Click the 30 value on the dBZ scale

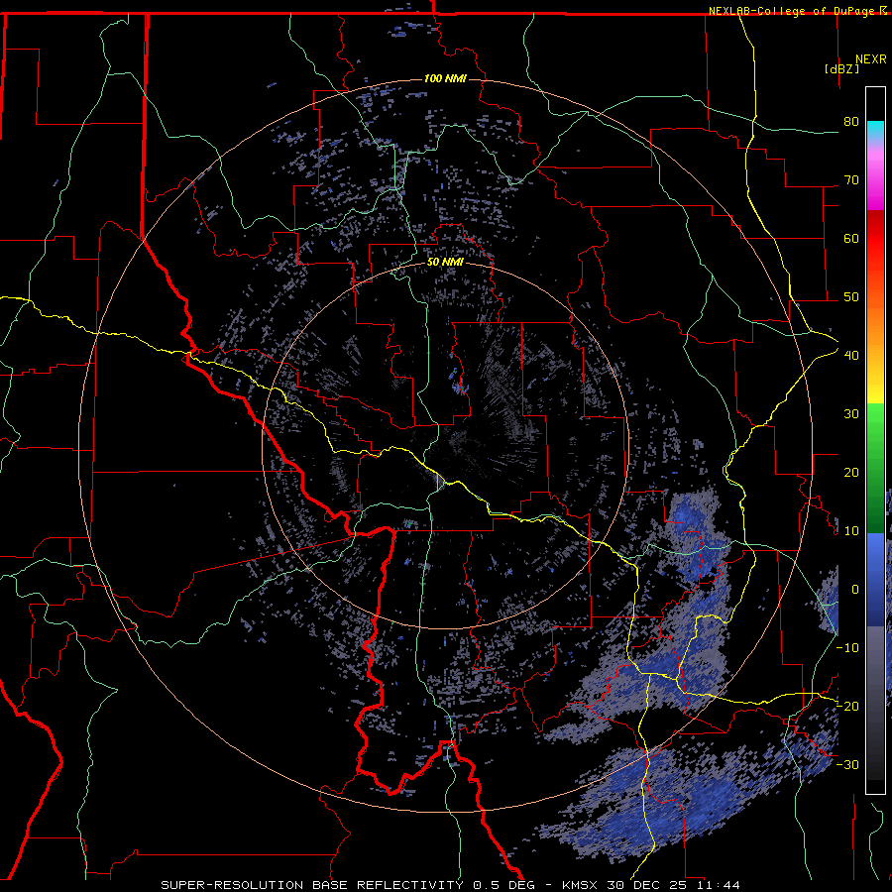tap(851, 414)
